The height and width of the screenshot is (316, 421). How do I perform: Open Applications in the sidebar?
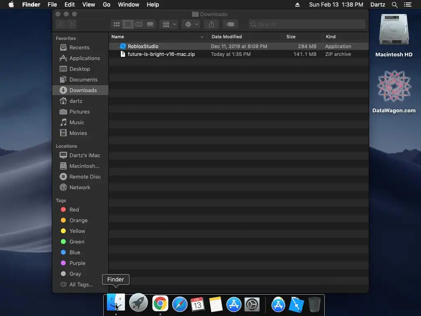click(x=80, y=58)
